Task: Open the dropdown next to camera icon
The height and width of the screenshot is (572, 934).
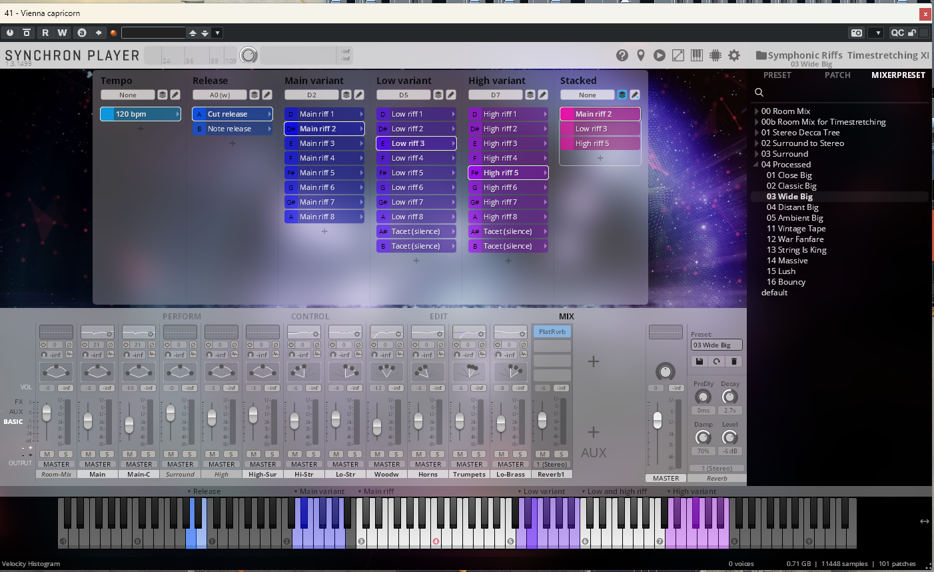Action: pyautogui.click(x=876, y=33)
